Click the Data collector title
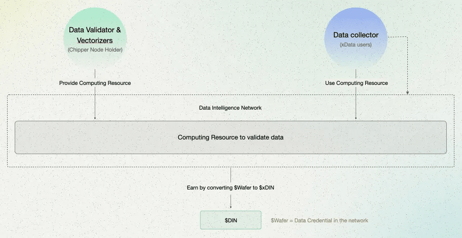462x238 pixels. pos(356,35)
